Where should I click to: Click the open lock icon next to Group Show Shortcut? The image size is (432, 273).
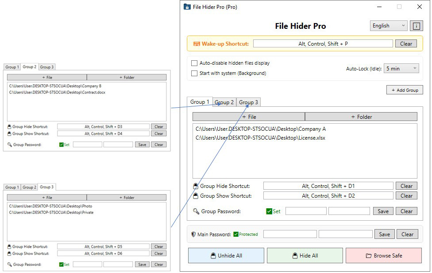195,196
